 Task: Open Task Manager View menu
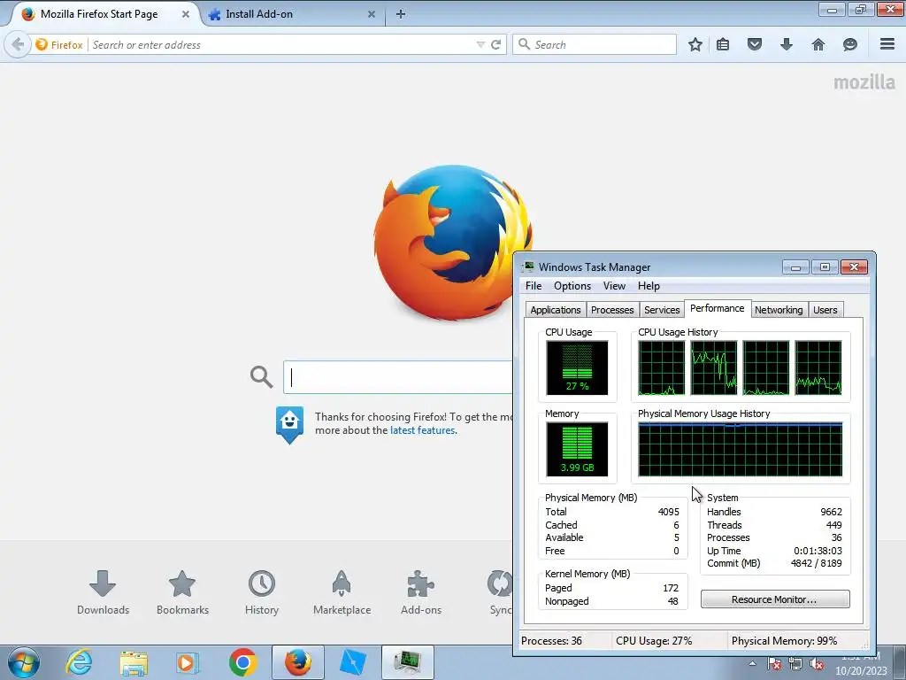[614, 286]
